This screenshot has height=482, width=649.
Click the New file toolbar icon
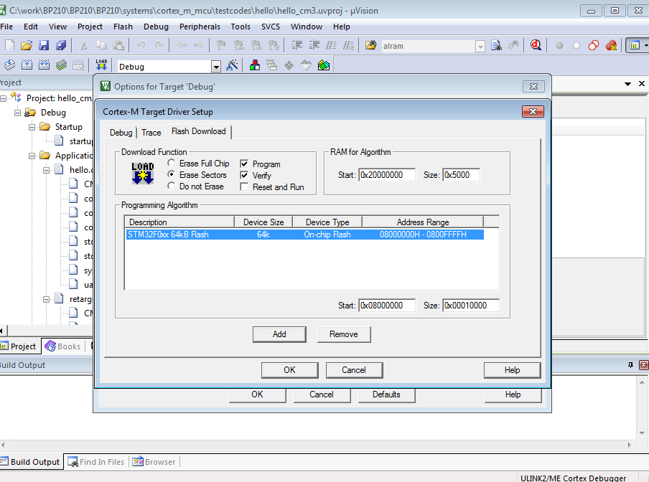tap(9, 45)
